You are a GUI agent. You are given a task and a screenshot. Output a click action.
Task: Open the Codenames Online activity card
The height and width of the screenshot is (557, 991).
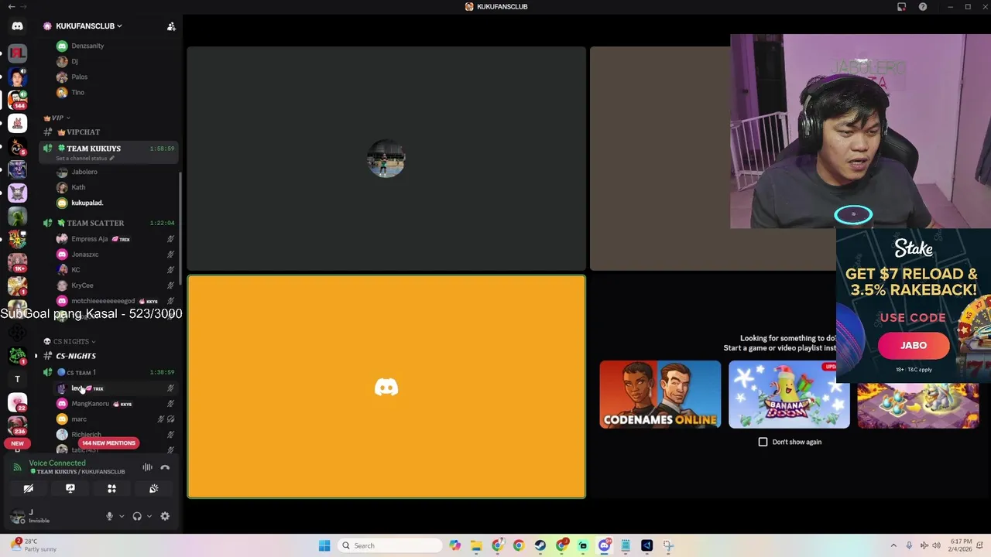[660, 395]
